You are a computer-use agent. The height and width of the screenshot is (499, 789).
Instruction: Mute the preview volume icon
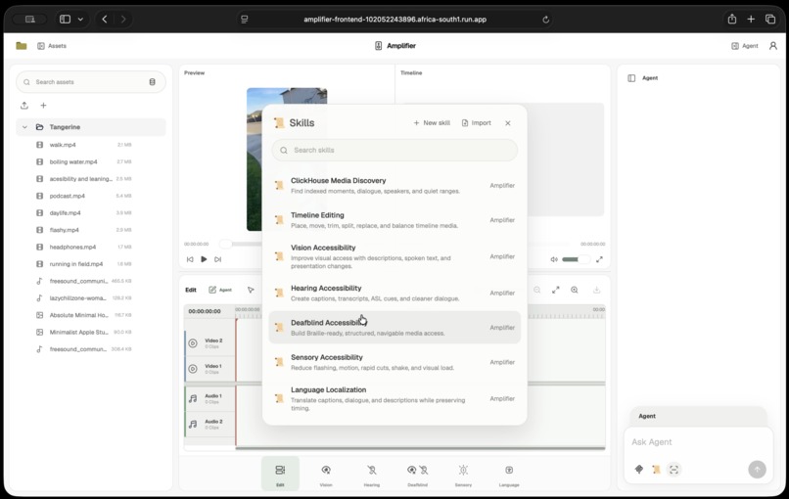tap(554, 259)
